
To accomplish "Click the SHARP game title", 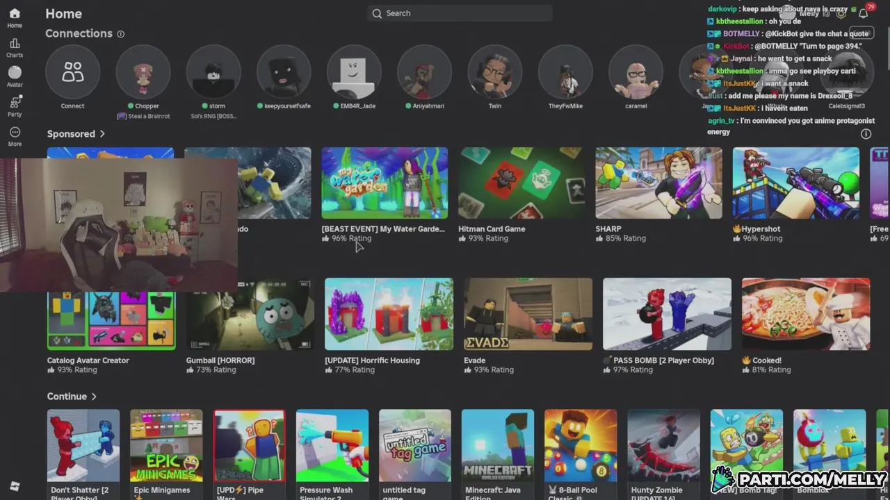I will coord(608,228).
